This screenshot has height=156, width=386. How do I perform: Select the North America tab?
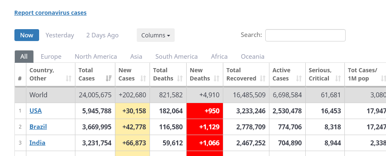click(x=96, y=56)
